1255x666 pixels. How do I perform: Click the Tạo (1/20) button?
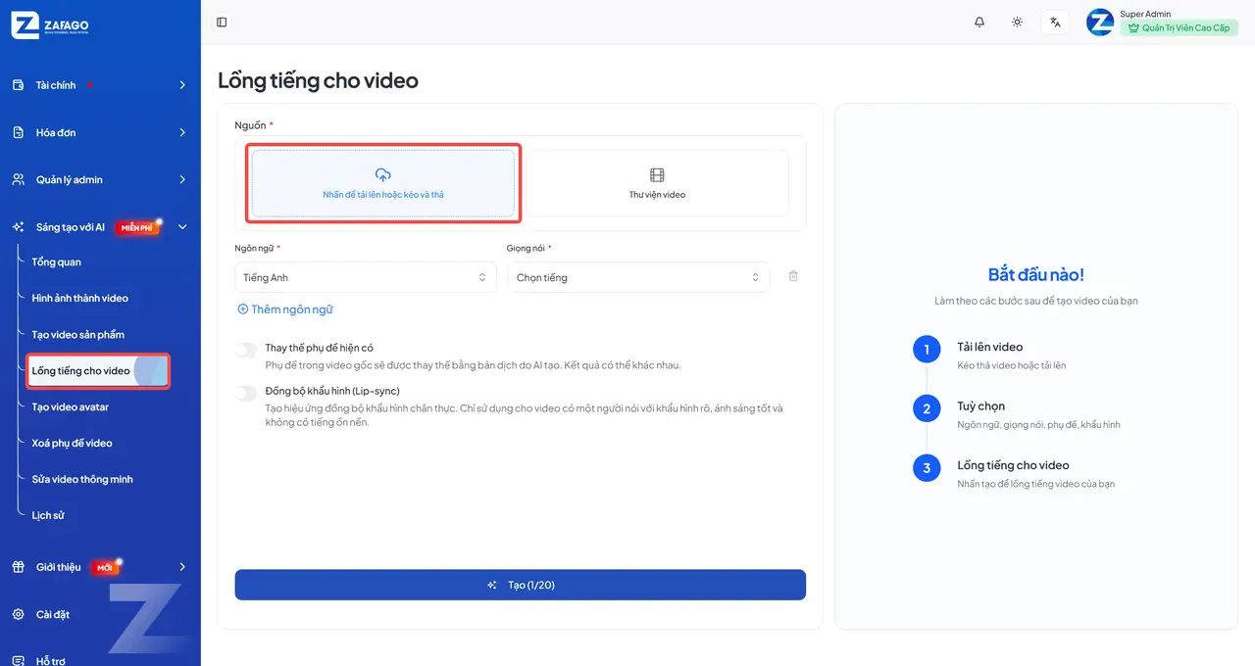point(520,585)
